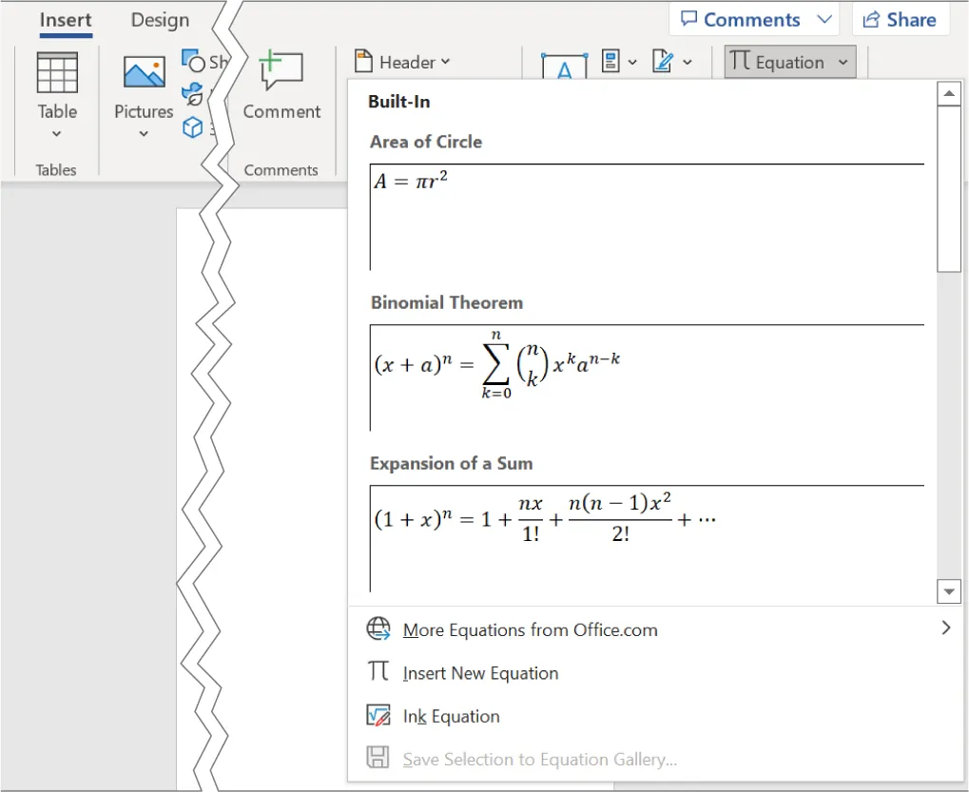Switch to the Design tab

point(158,19)
